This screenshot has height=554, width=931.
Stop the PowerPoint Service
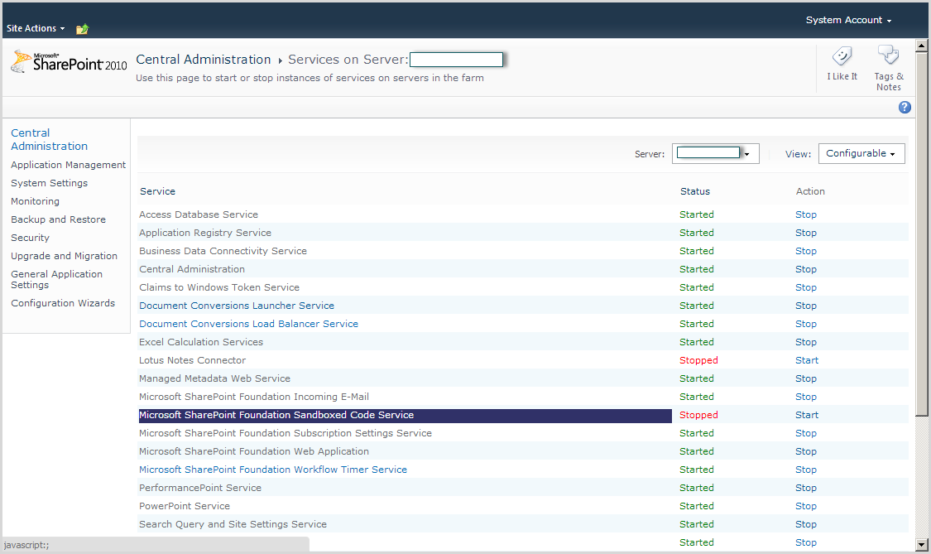tap(806, 507)
